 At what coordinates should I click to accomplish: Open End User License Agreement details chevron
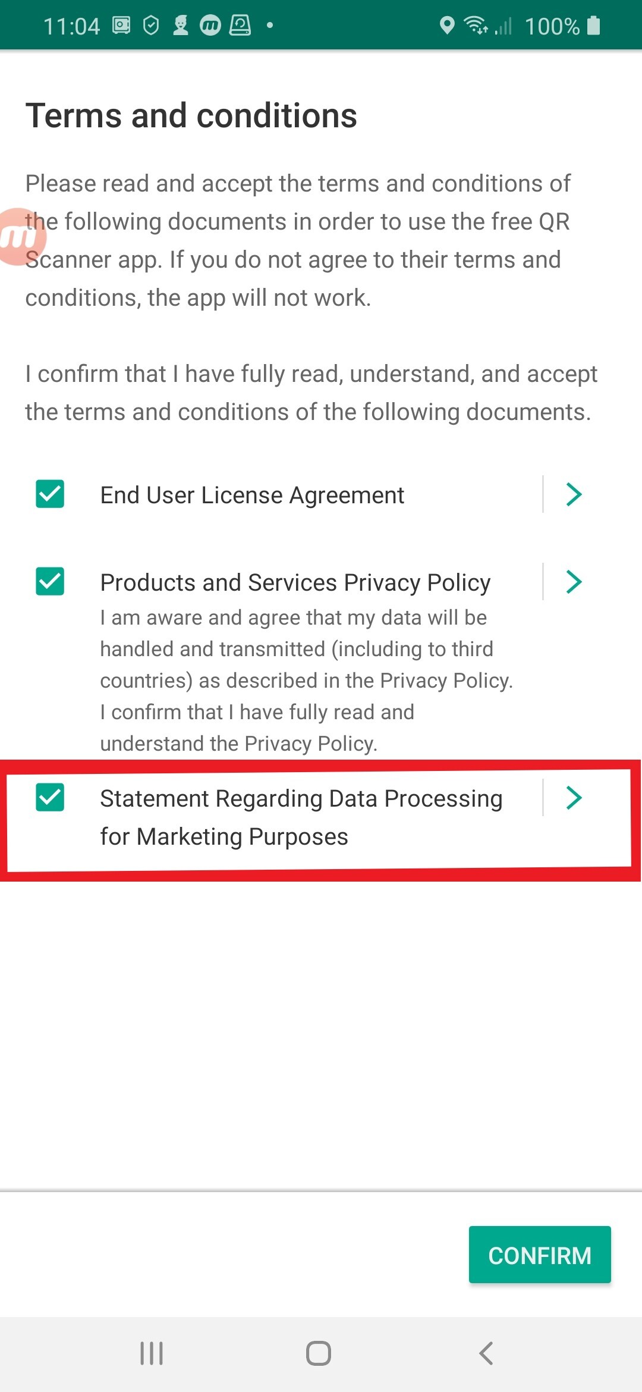[574, 494]
